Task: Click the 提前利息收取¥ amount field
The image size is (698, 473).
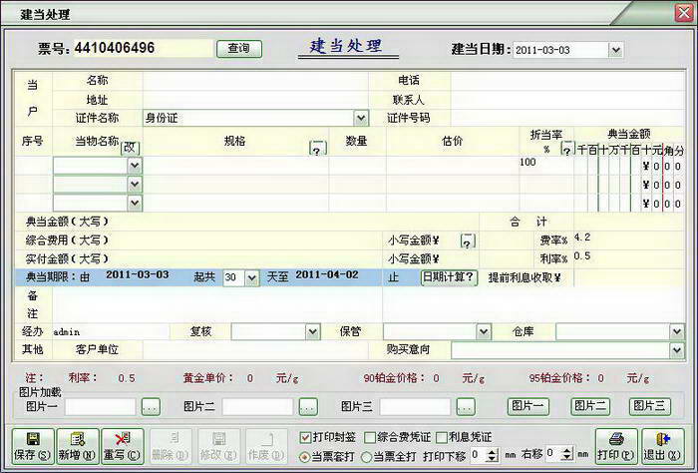Action: [629, 278]
